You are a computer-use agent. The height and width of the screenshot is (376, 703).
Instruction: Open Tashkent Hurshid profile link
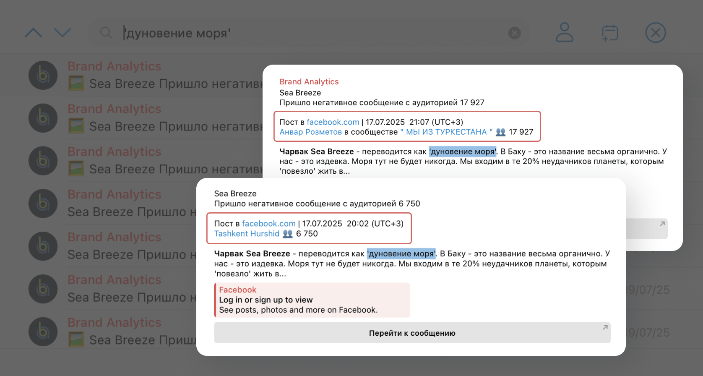point(247,234)
